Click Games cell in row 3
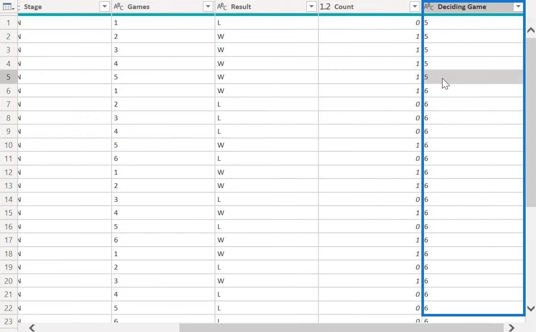 [x=163, y=50]
